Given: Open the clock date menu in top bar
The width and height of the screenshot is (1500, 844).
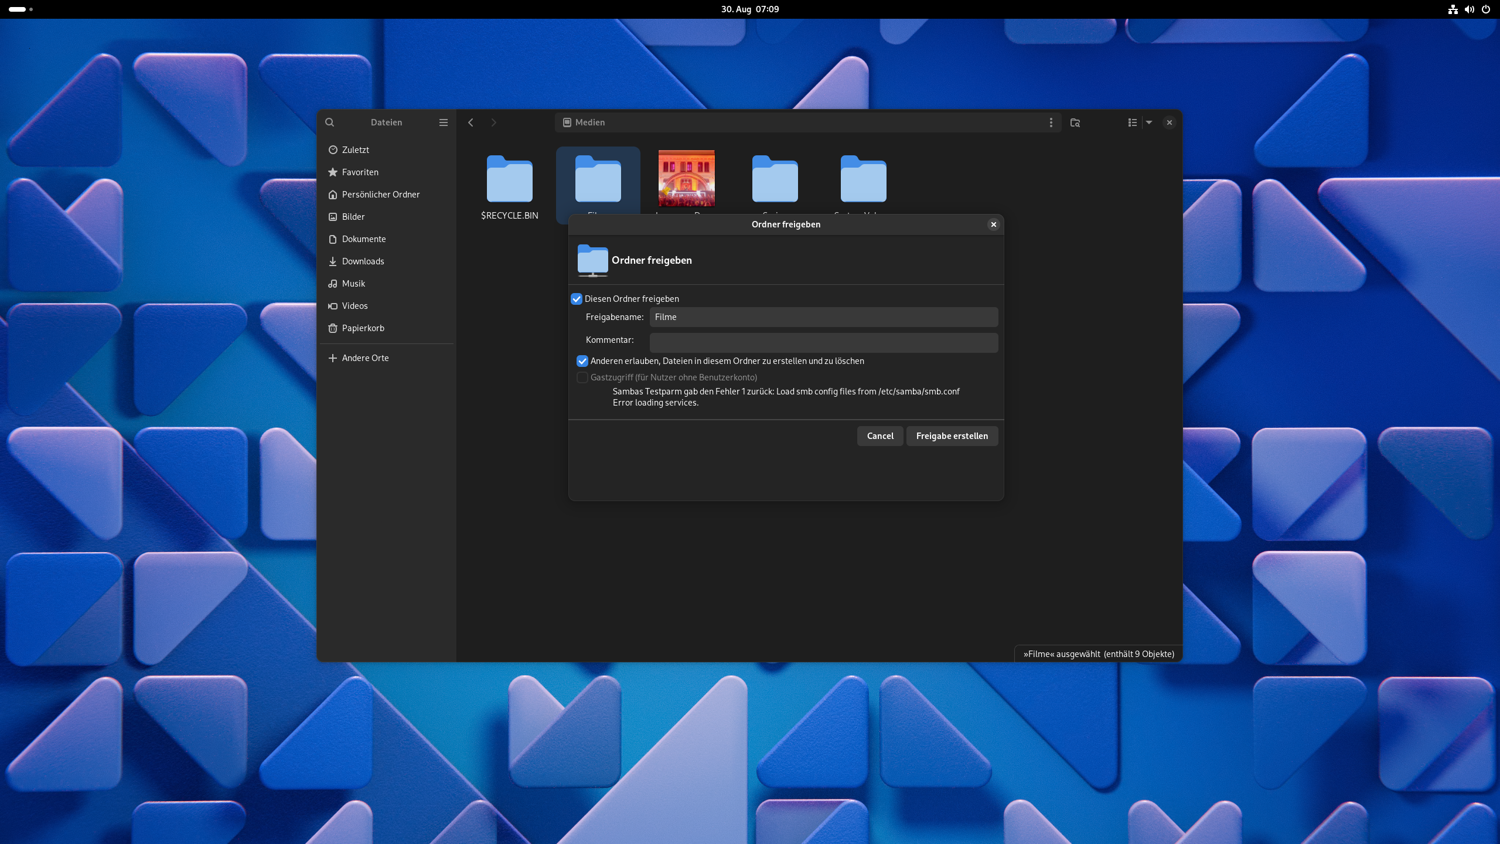Looking at the screenshot, I should [749, 9].
